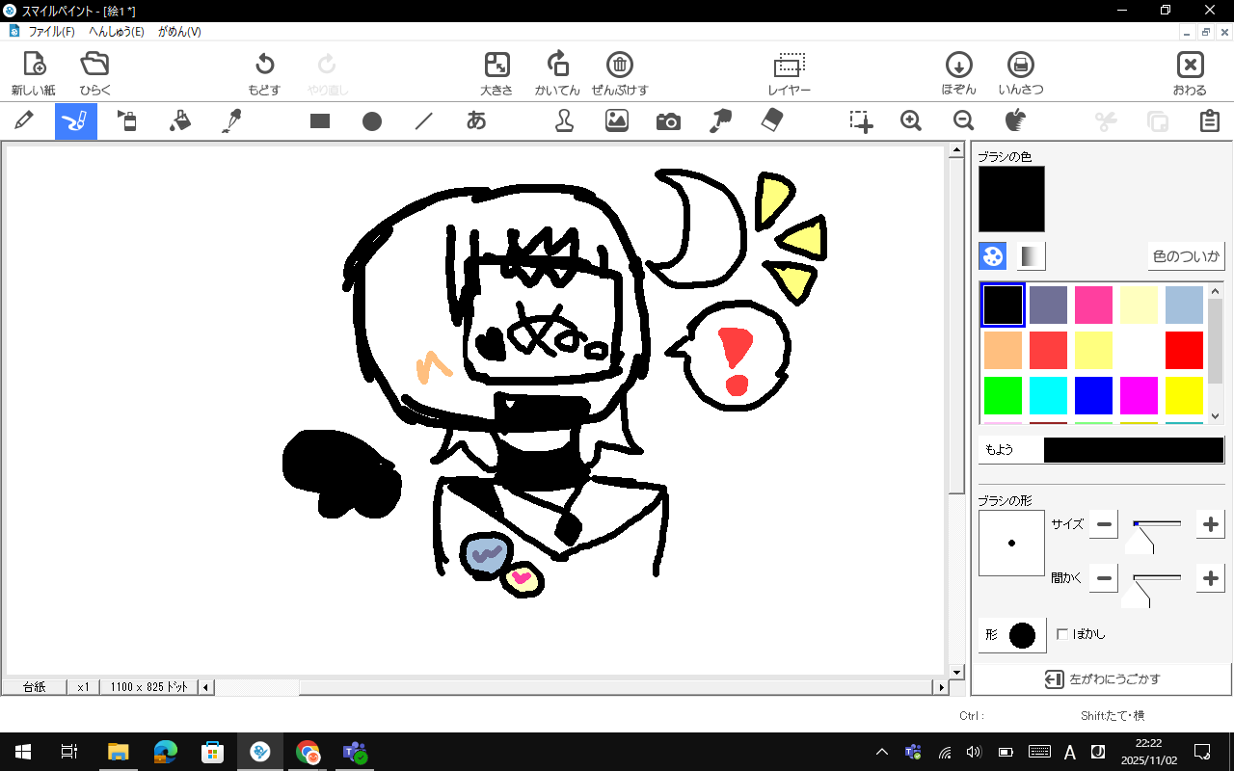Viewport: 1234px width, 771px height.
Task: Select the text tool あ
Action: pyautogui.click(x=476, y=120)
